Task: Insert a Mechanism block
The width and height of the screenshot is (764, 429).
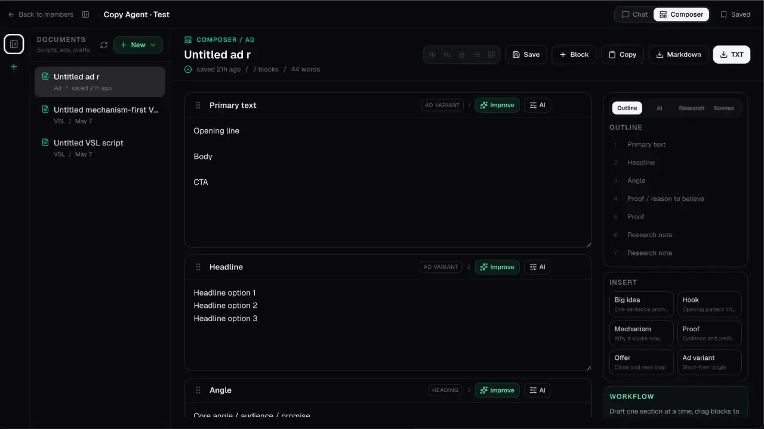Action: click(x=642, y=333)
